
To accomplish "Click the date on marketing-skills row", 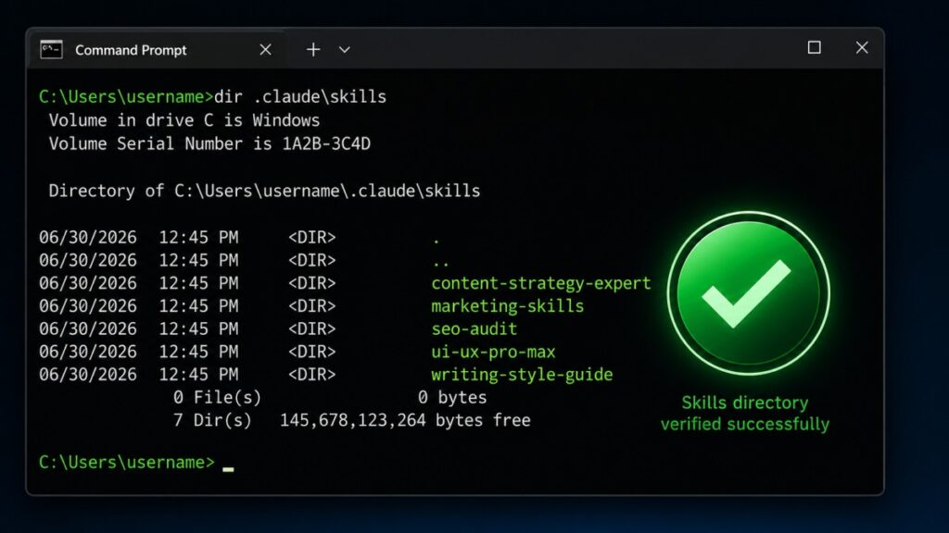I will (x=88, y=306).
